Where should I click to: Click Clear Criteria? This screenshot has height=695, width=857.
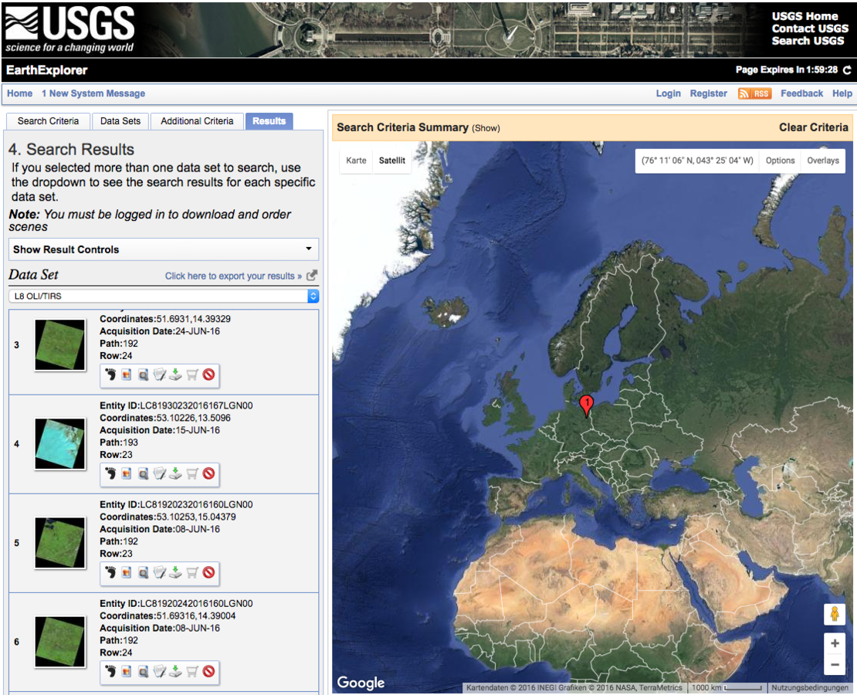pyautogui.click(x=813, y=127)
